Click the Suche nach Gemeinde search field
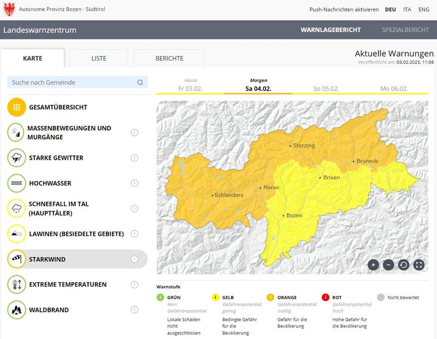This screenshot has width=437, height=339. point(74,82)
